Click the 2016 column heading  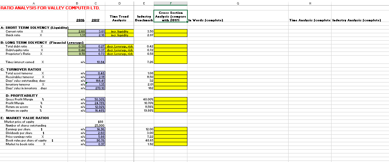tap(80, 20)
